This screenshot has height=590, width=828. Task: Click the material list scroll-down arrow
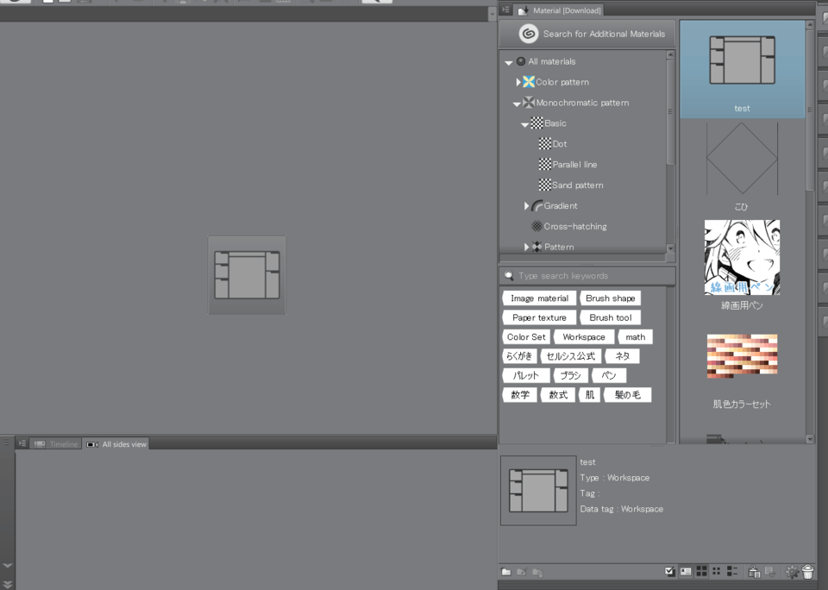(810, 439)
